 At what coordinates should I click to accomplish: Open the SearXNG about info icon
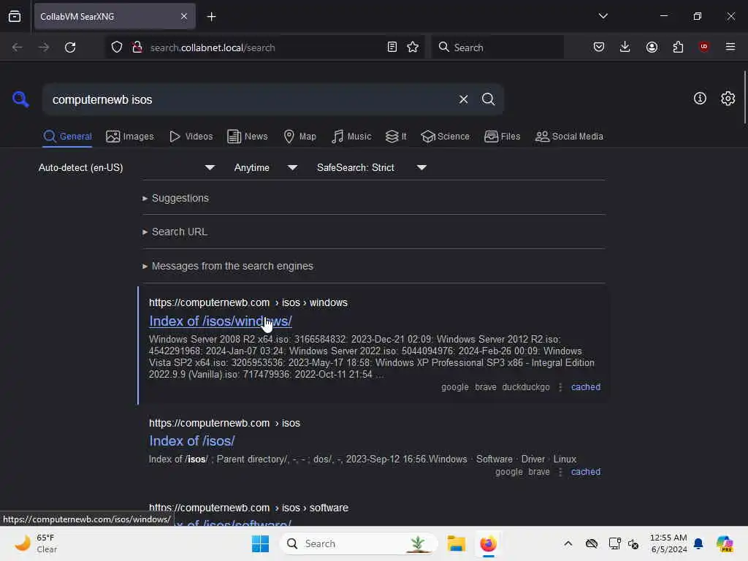(x=700, y=99)
